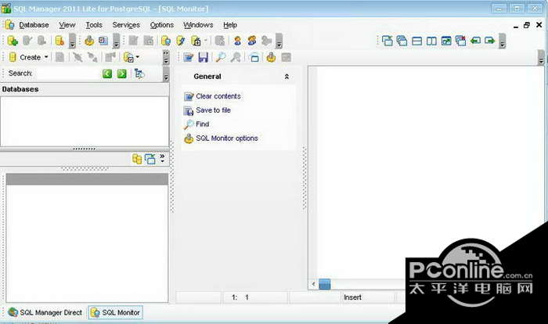
Task: Click the window with green arrow icon
Action: tap(446, 41)
